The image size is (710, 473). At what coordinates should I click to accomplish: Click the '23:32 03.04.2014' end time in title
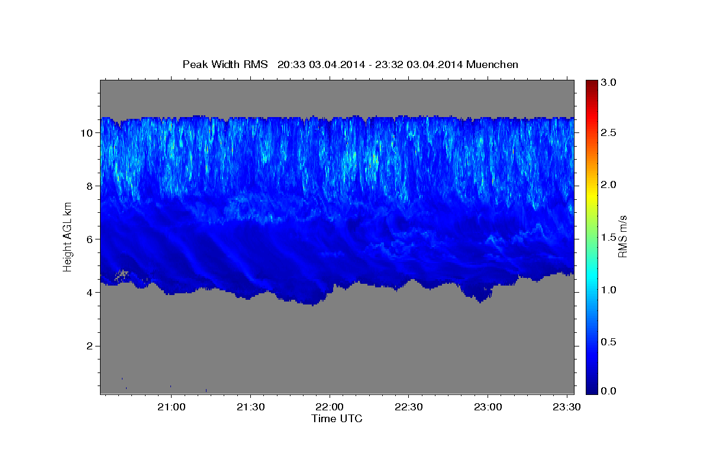click(x=418, y=64)
